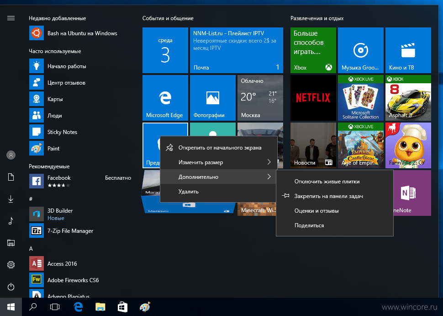
Task: Open the Microsoft Edge tile
Action: point(165,97)
